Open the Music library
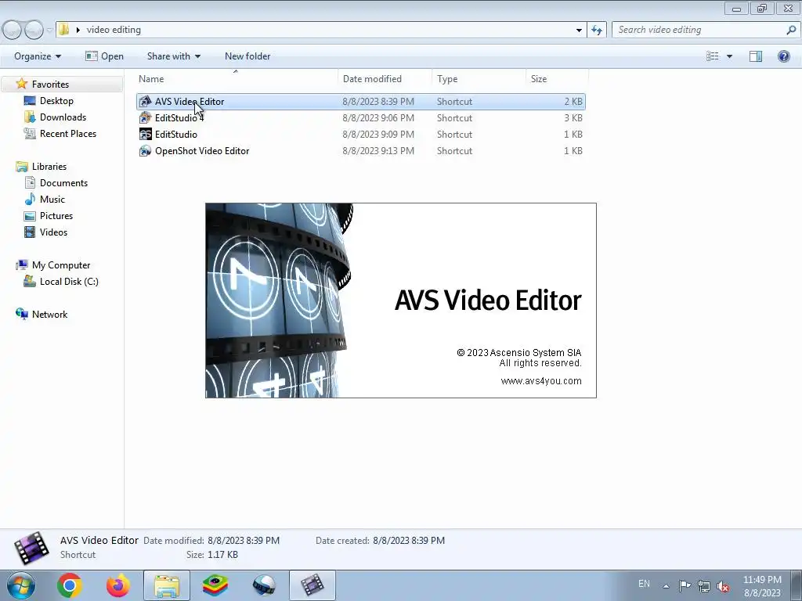802x601 pixels. 52,200
